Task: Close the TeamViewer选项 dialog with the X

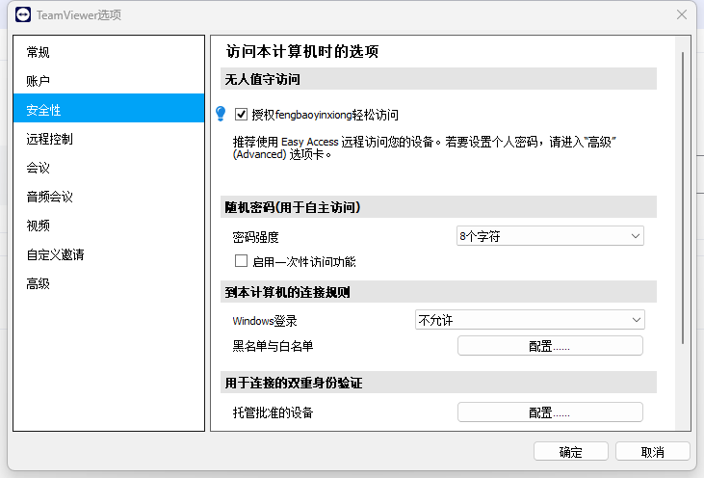Action: point(682,14)
